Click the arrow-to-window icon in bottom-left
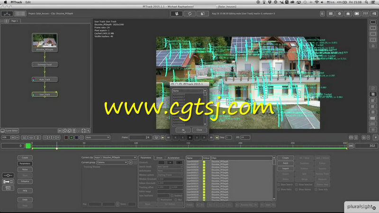The width and height of the screenshot is (379, 213). coord(8,182)
